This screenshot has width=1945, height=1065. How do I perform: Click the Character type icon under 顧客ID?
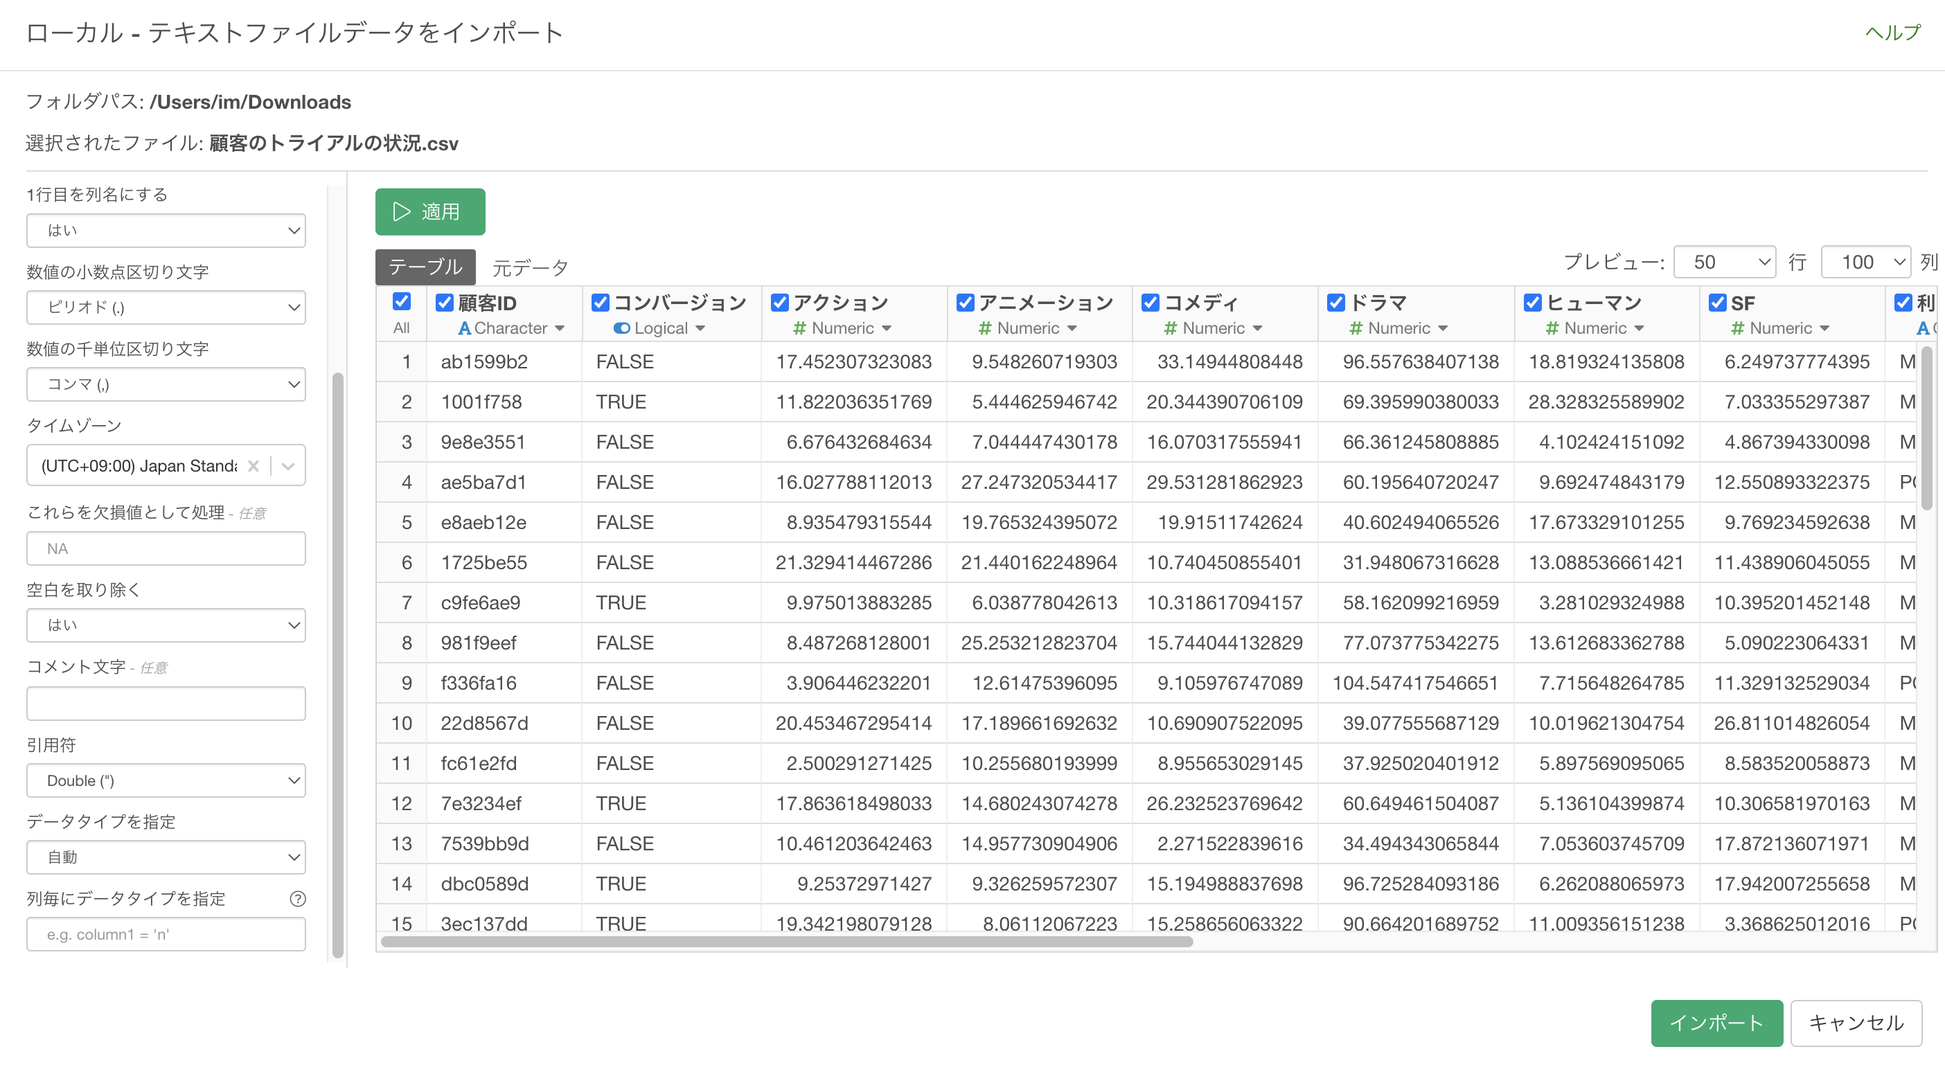tap(464, 328)
